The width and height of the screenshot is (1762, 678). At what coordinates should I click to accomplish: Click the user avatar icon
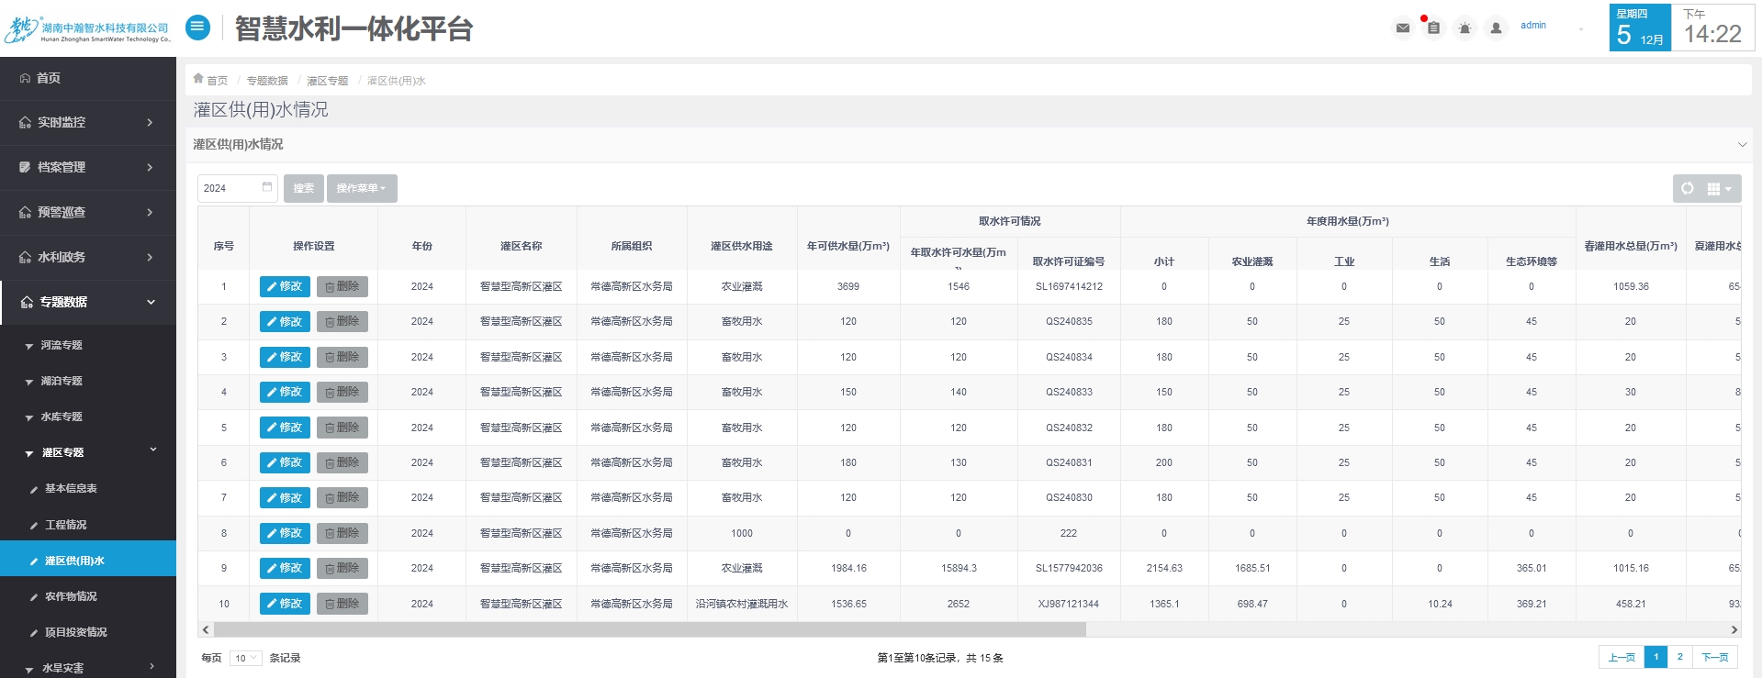1496,28
